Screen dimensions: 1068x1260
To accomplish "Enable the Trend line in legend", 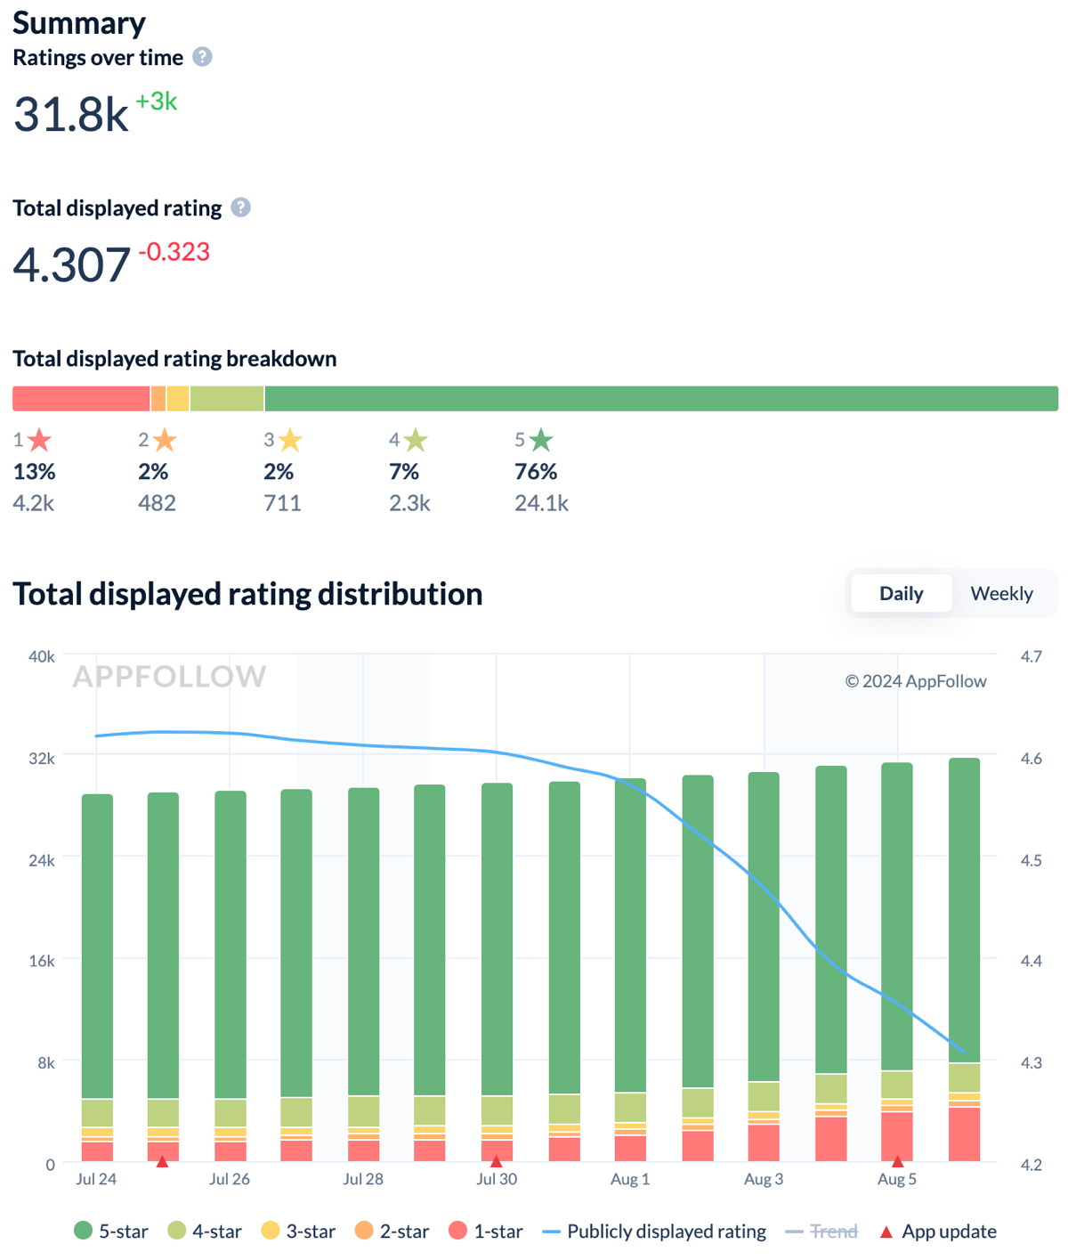I will click(821, 1232).
